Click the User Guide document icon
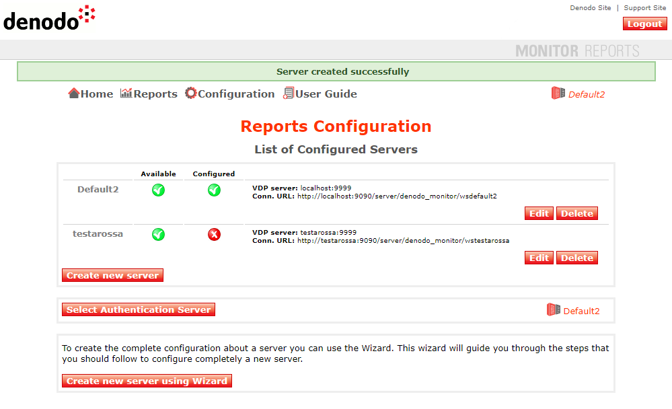 (289, 93)
